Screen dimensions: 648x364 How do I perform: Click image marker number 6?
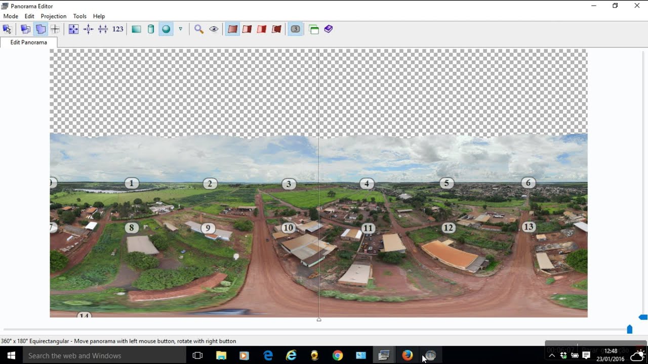(528, 183)
